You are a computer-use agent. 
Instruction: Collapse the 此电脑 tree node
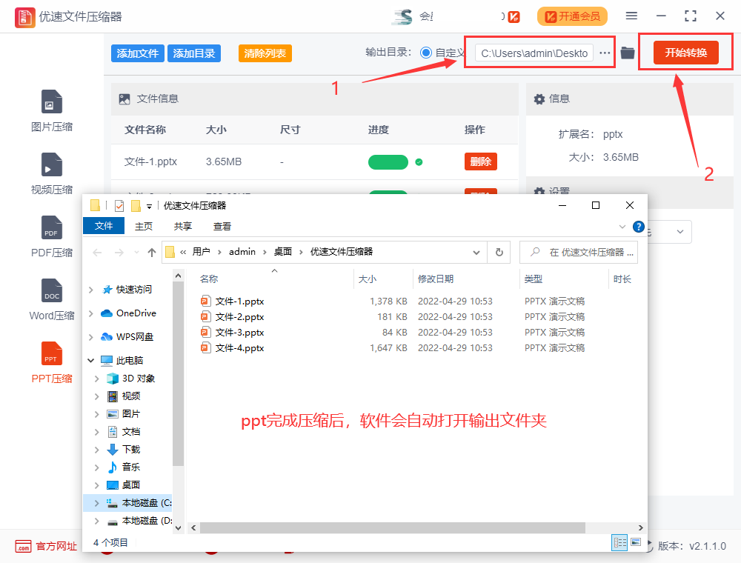(x=90, y=360)
